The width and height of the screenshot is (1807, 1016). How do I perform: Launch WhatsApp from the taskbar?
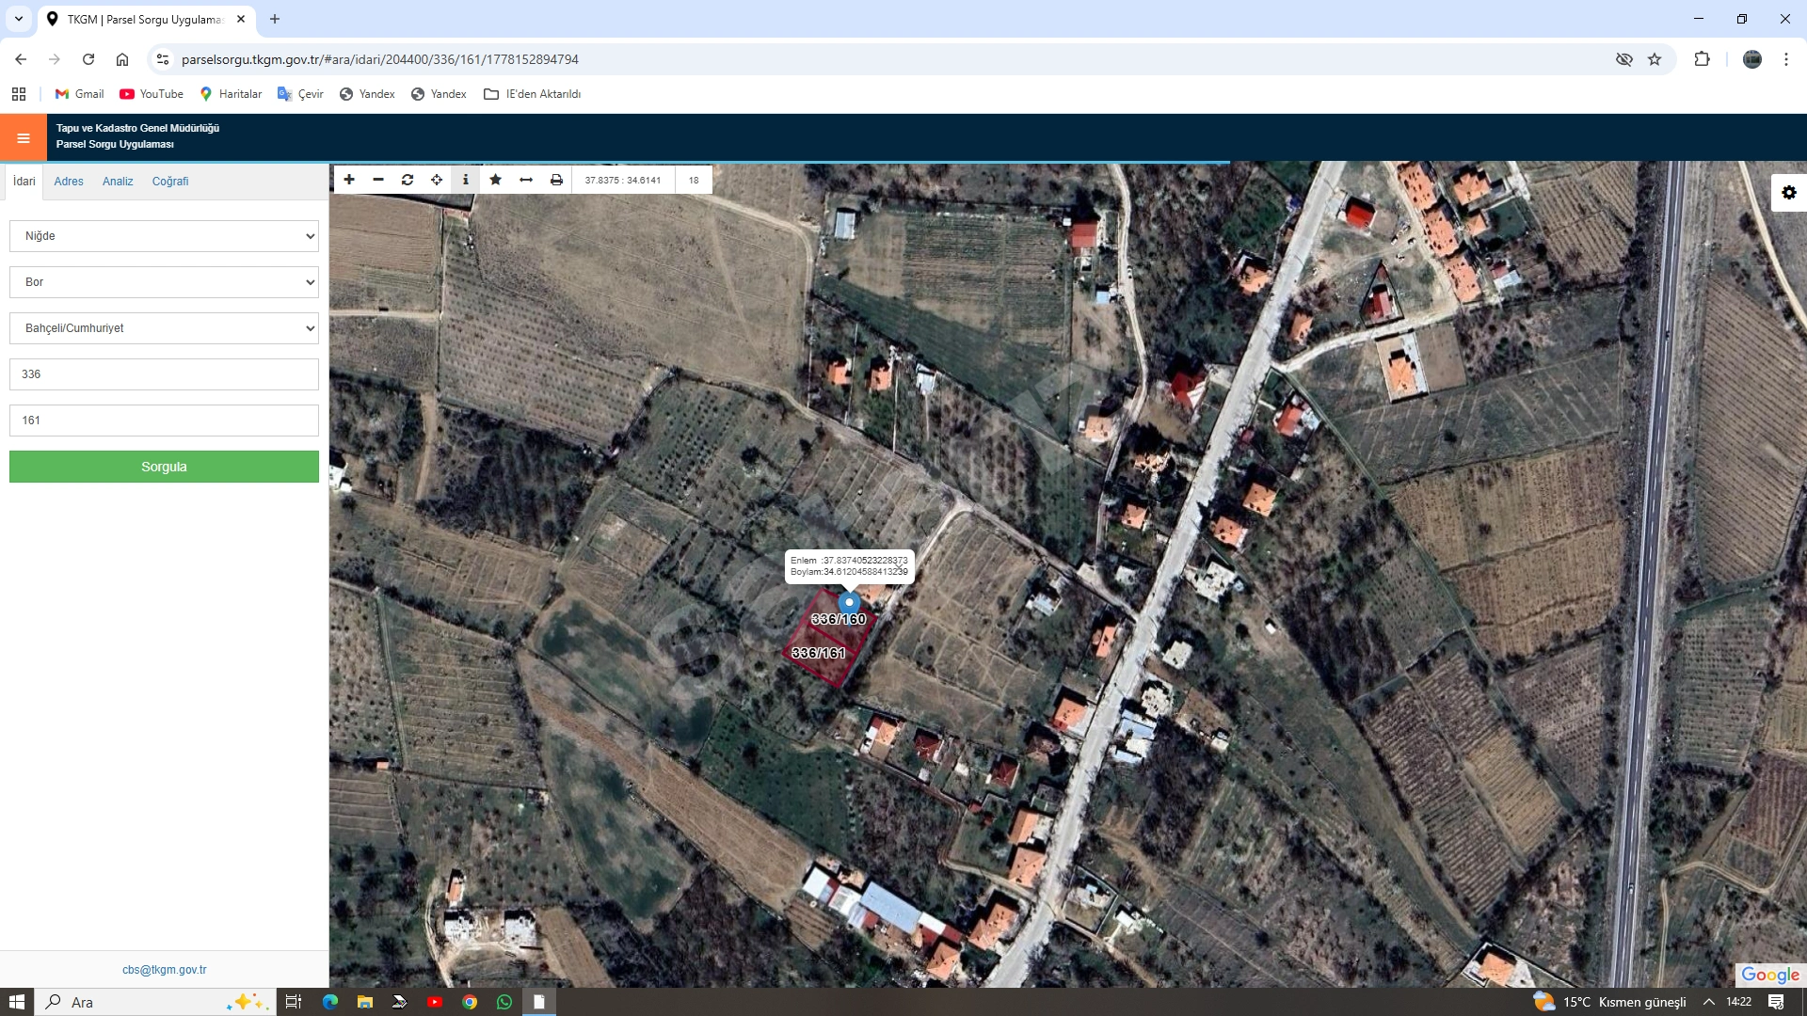[x=504, y=1002]
